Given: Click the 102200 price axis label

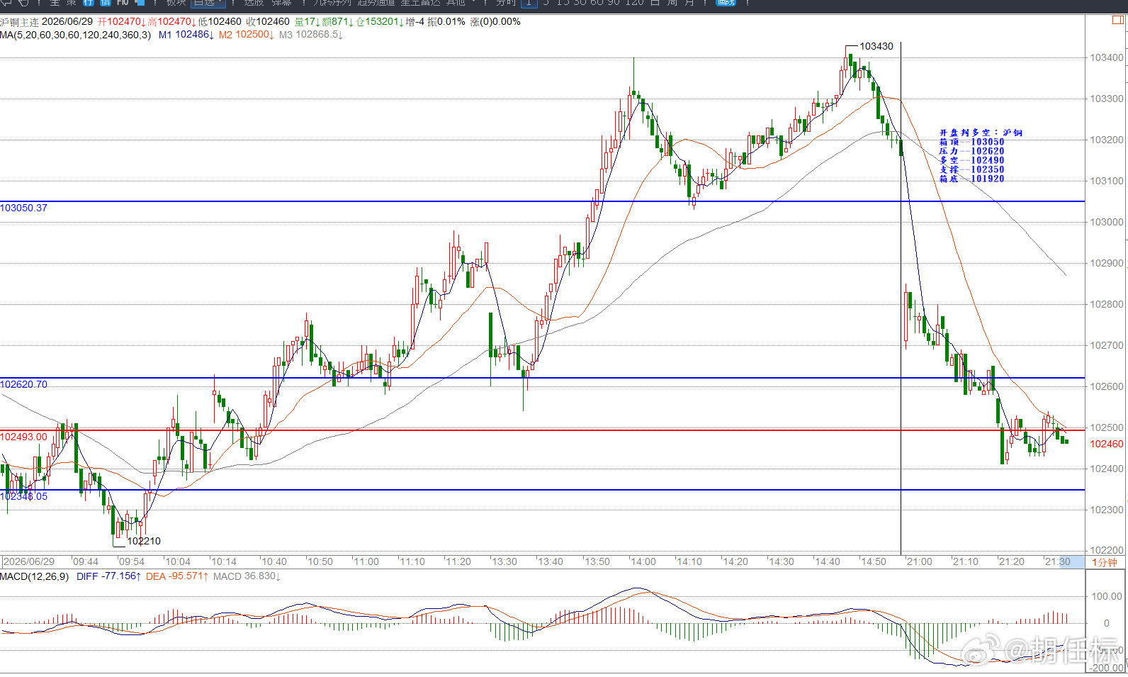Looking at the screenshot, I should 1106,550.
